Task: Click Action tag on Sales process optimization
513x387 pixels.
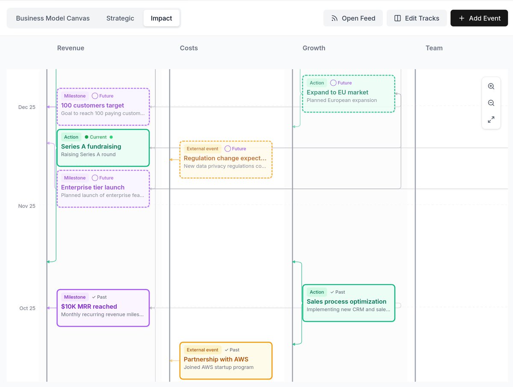Action: tap(317, 292)
